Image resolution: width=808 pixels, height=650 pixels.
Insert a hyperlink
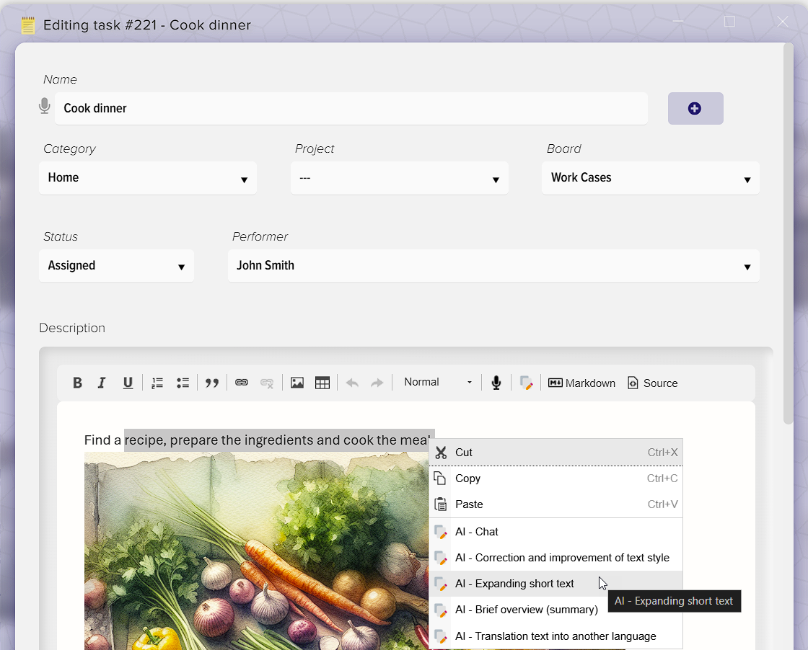coord(242,383)
